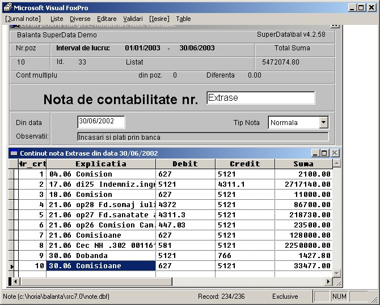This screenshot has height=305, width=380.
Task: Select row 2 explanation '17.06 di25 Indemniz.ingr'
Action: (101, 184)
